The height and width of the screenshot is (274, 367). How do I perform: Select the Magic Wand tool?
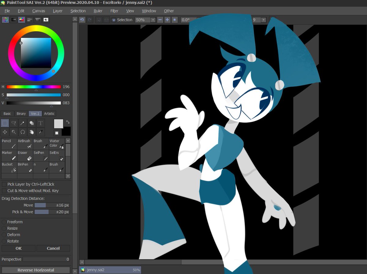tap(23, 123)
